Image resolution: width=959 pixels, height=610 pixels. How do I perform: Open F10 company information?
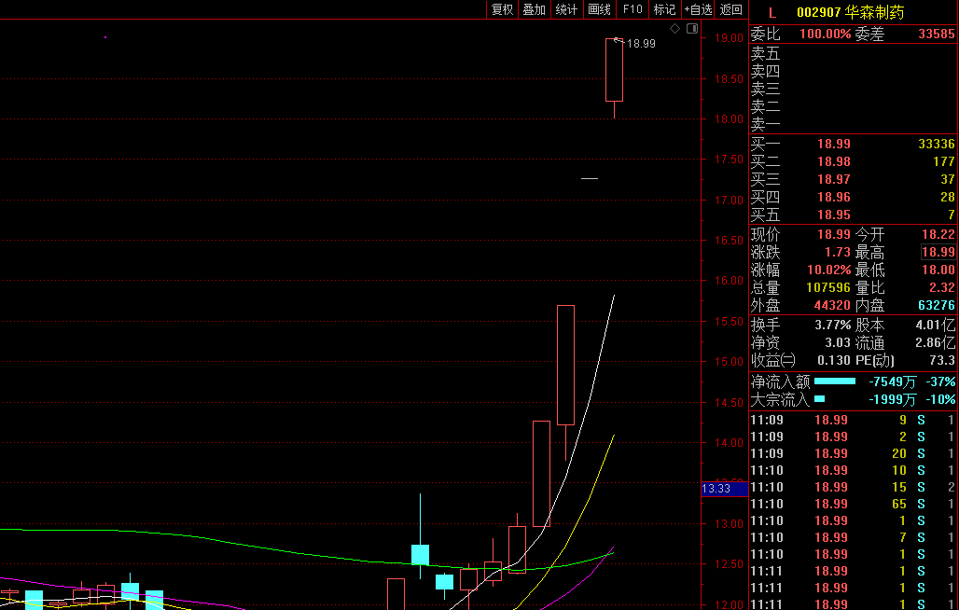632,9
